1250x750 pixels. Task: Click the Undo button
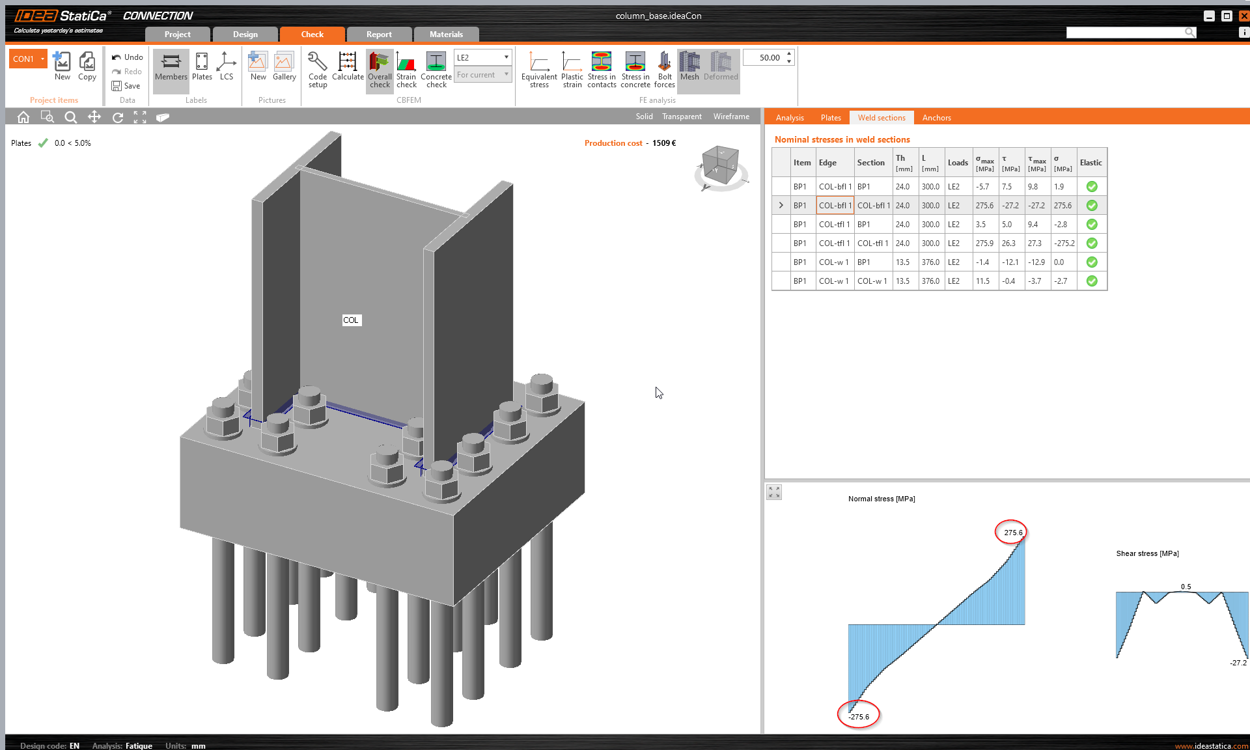[x=127, y=57]
